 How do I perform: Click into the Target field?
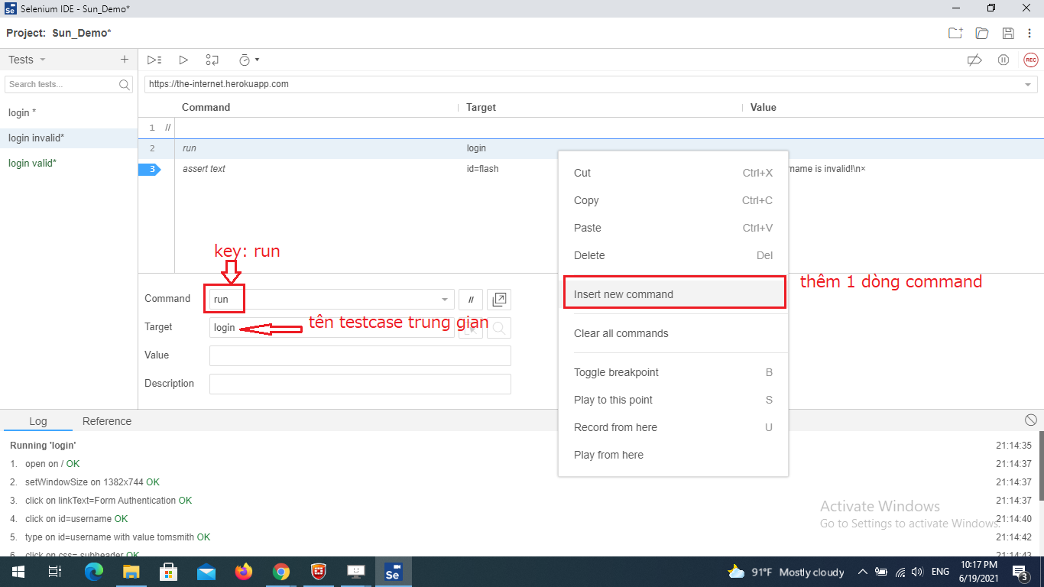[x=332, y=328]
